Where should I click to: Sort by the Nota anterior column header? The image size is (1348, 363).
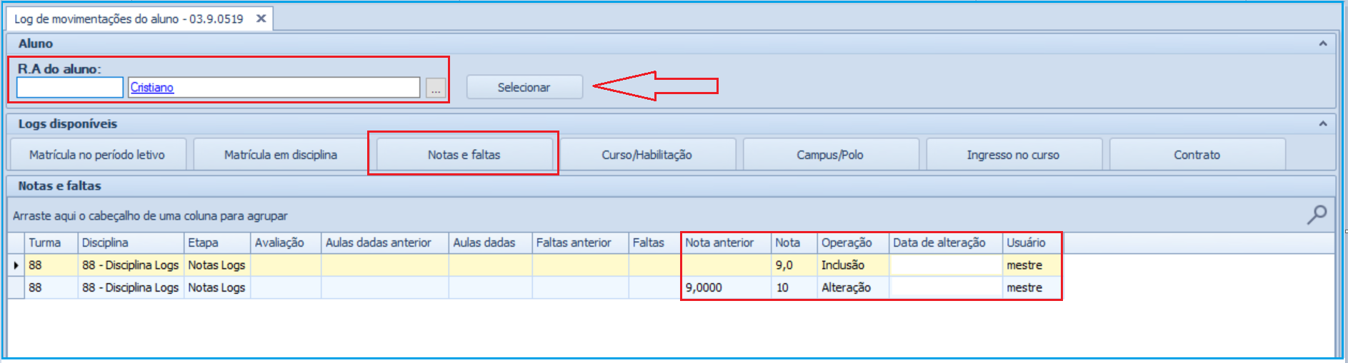point(726,242)
